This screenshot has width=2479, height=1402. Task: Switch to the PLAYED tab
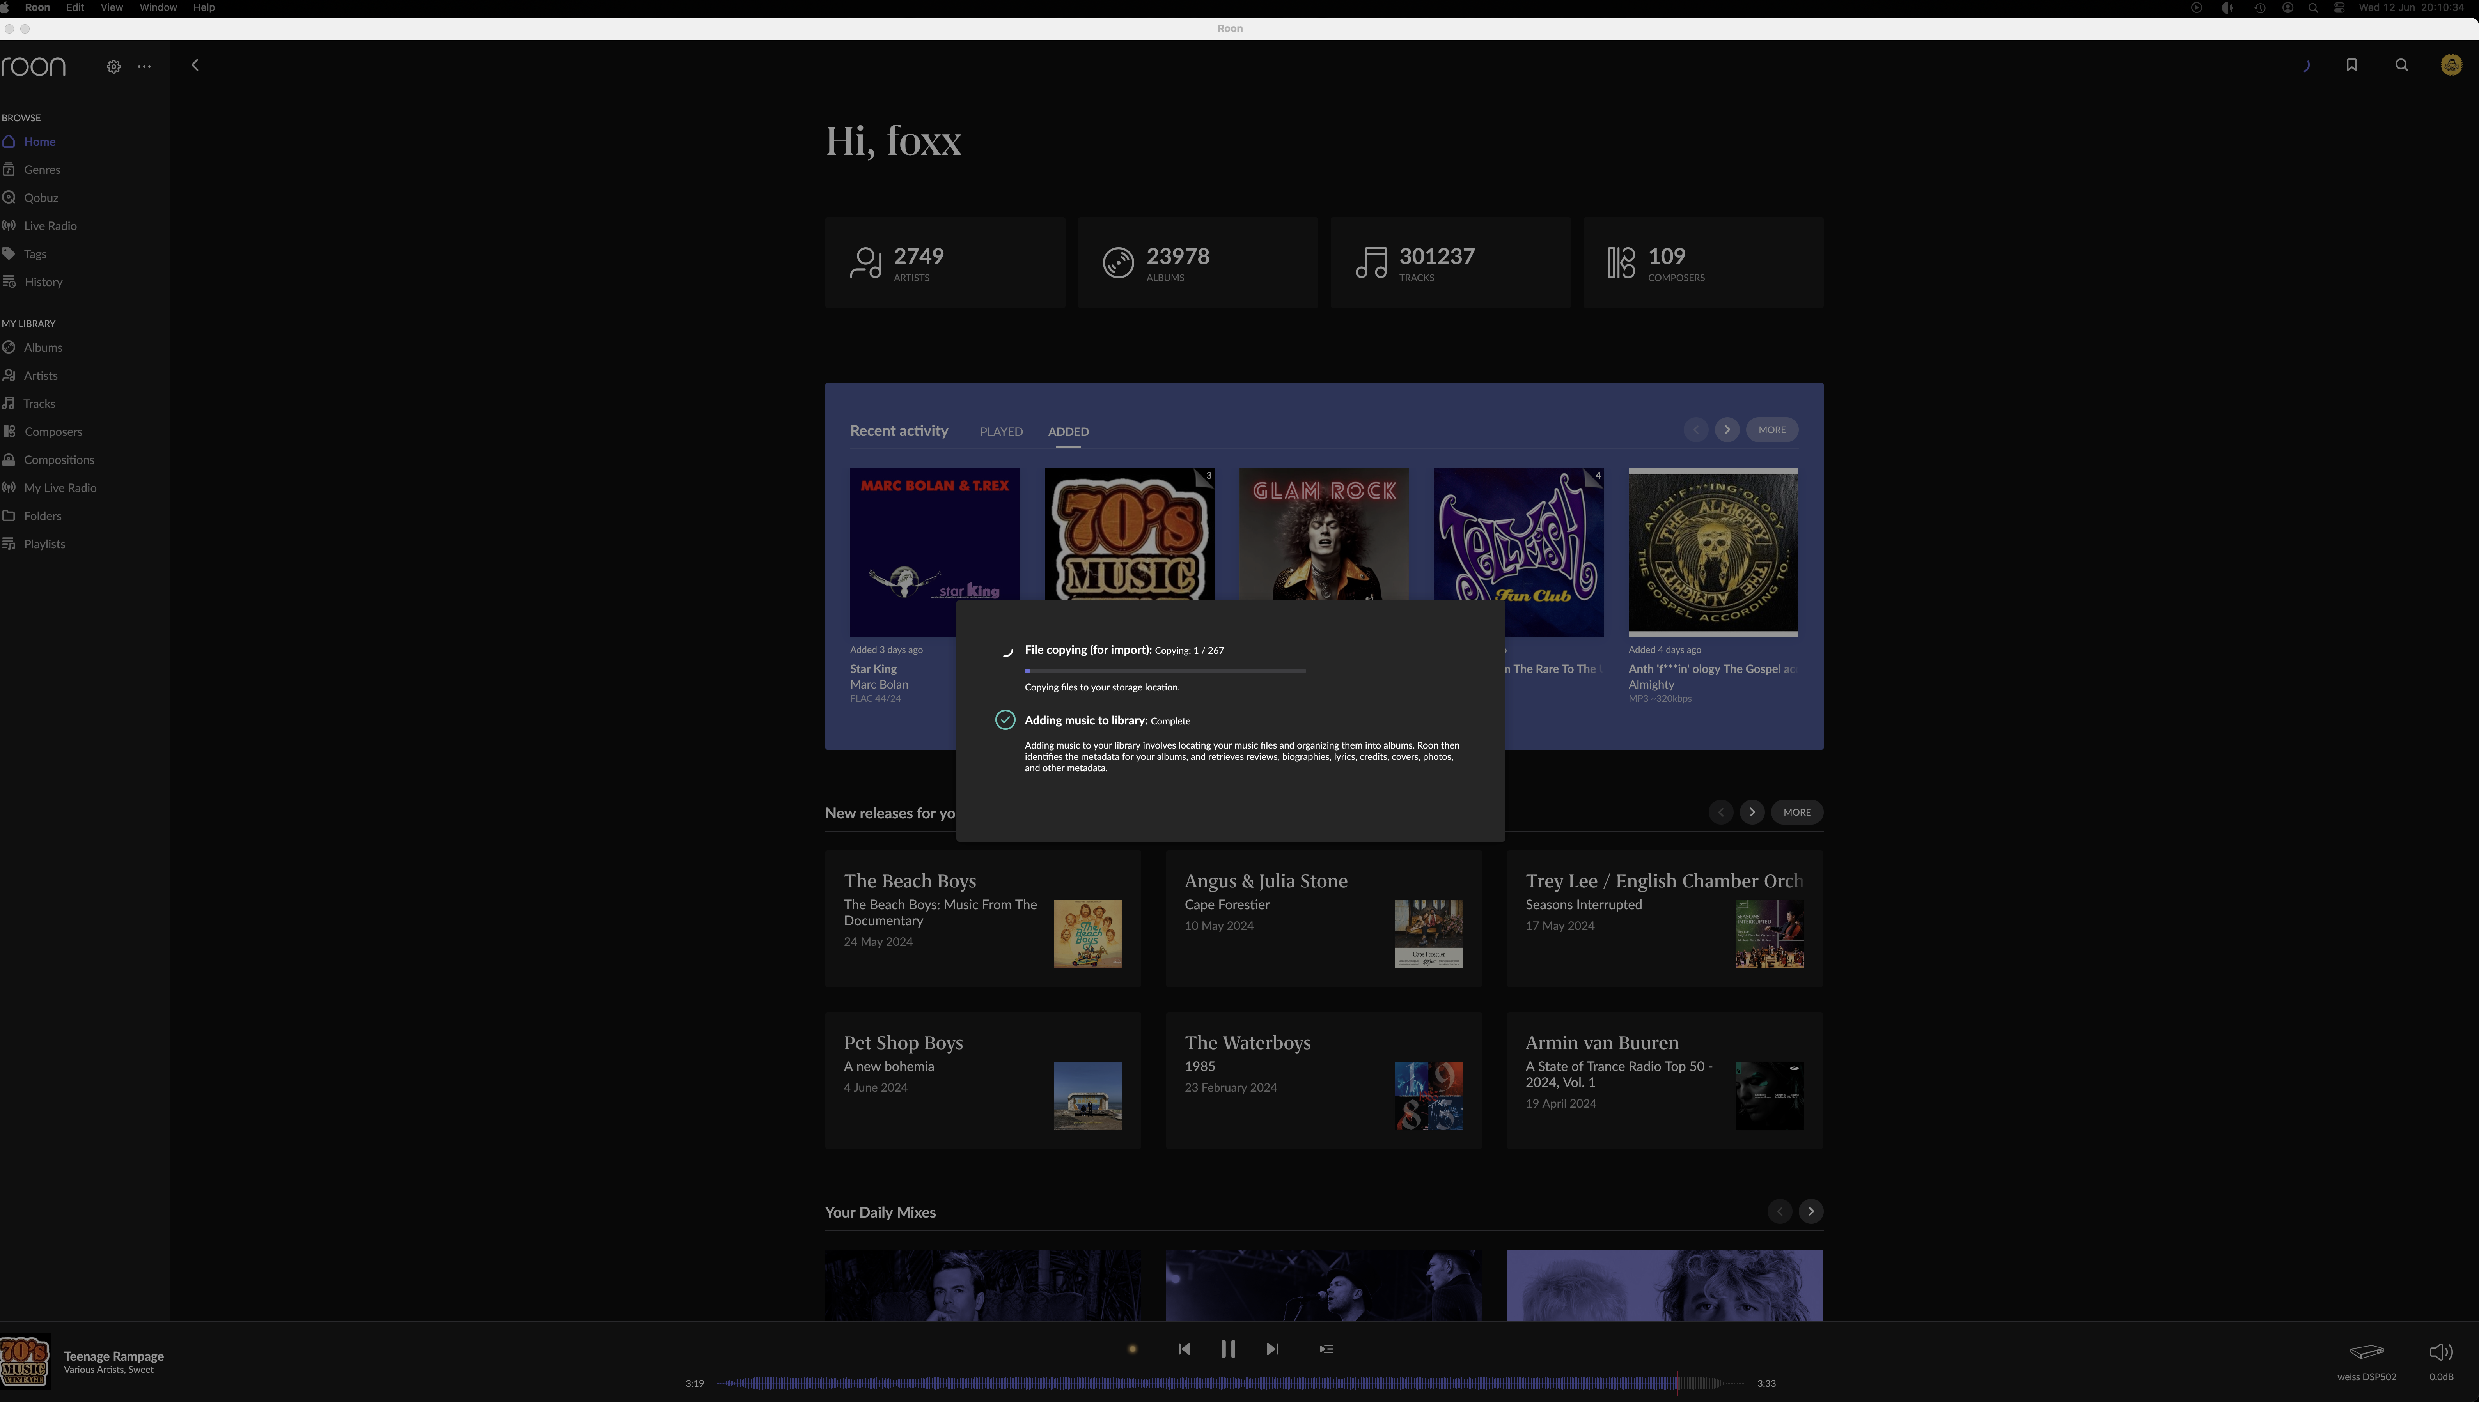click(x=1001, y=431)
